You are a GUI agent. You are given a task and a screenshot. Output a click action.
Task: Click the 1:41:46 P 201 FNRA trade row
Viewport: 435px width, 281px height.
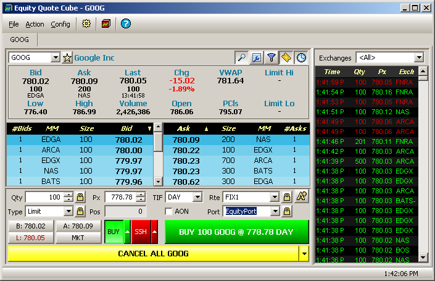[x=367, y=141]
